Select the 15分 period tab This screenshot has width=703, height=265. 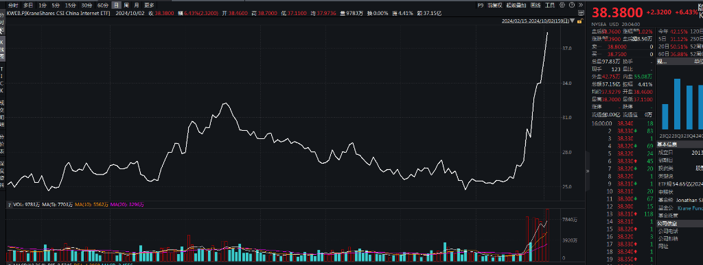coord(70,5)
